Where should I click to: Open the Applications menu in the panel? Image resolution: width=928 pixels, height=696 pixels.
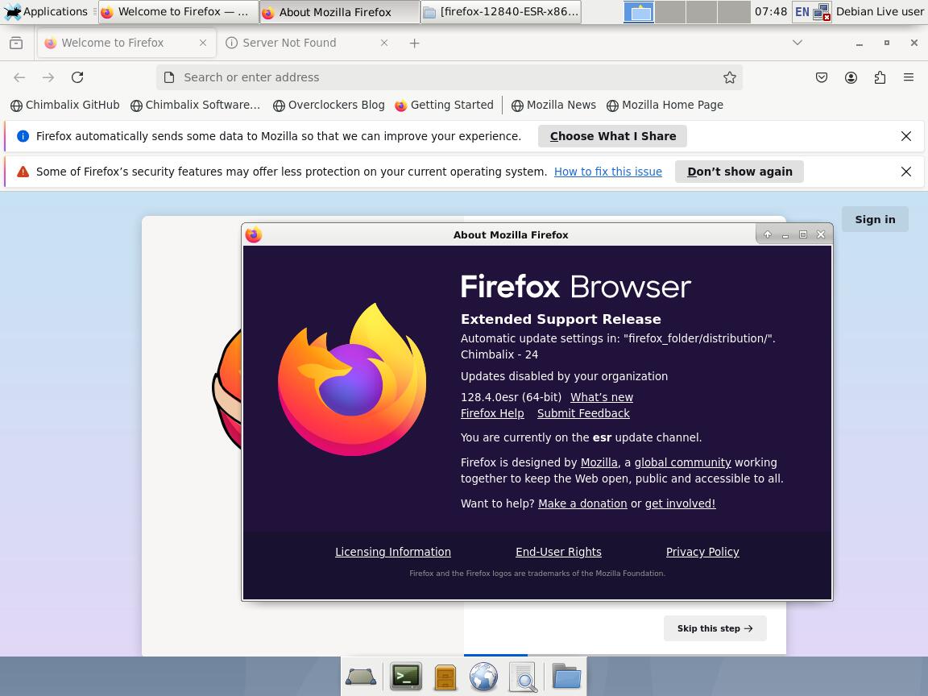(46, 11)
